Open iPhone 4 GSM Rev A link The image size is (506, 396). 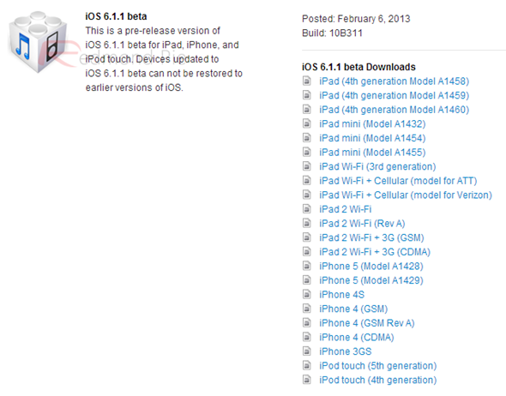pos(367,323)
